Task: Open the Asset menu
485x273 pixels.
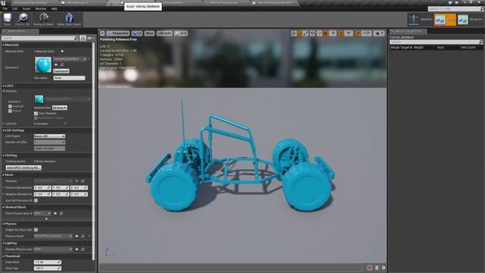Action: click(27, 8)
